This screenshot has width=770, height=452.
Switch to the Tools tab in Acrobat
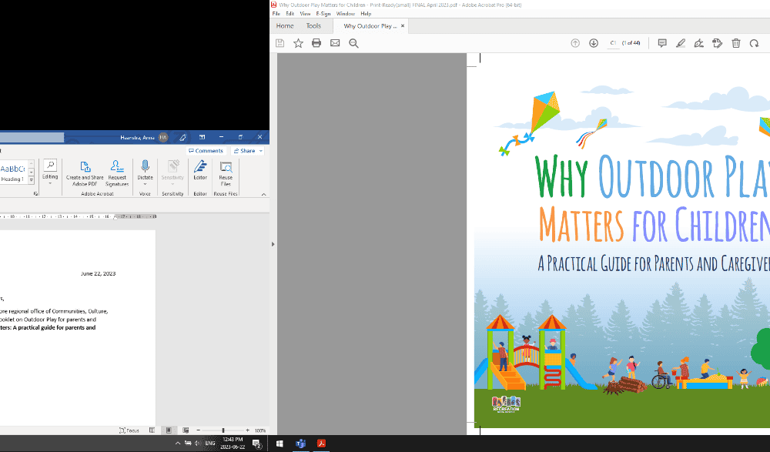point(313,25)
